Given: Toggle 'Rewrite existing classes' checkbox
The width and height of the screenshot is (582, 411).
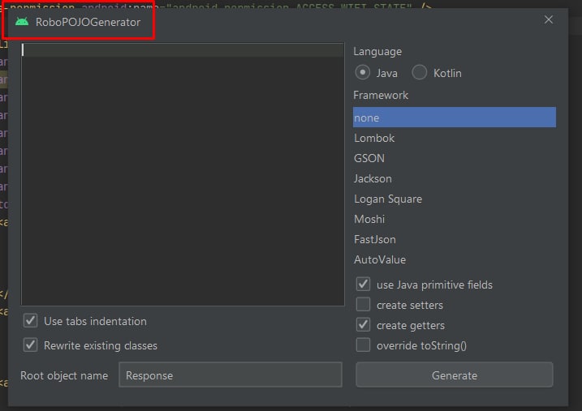Looking at the screenshot, I should pyautogui.click(x=30, y=345).
